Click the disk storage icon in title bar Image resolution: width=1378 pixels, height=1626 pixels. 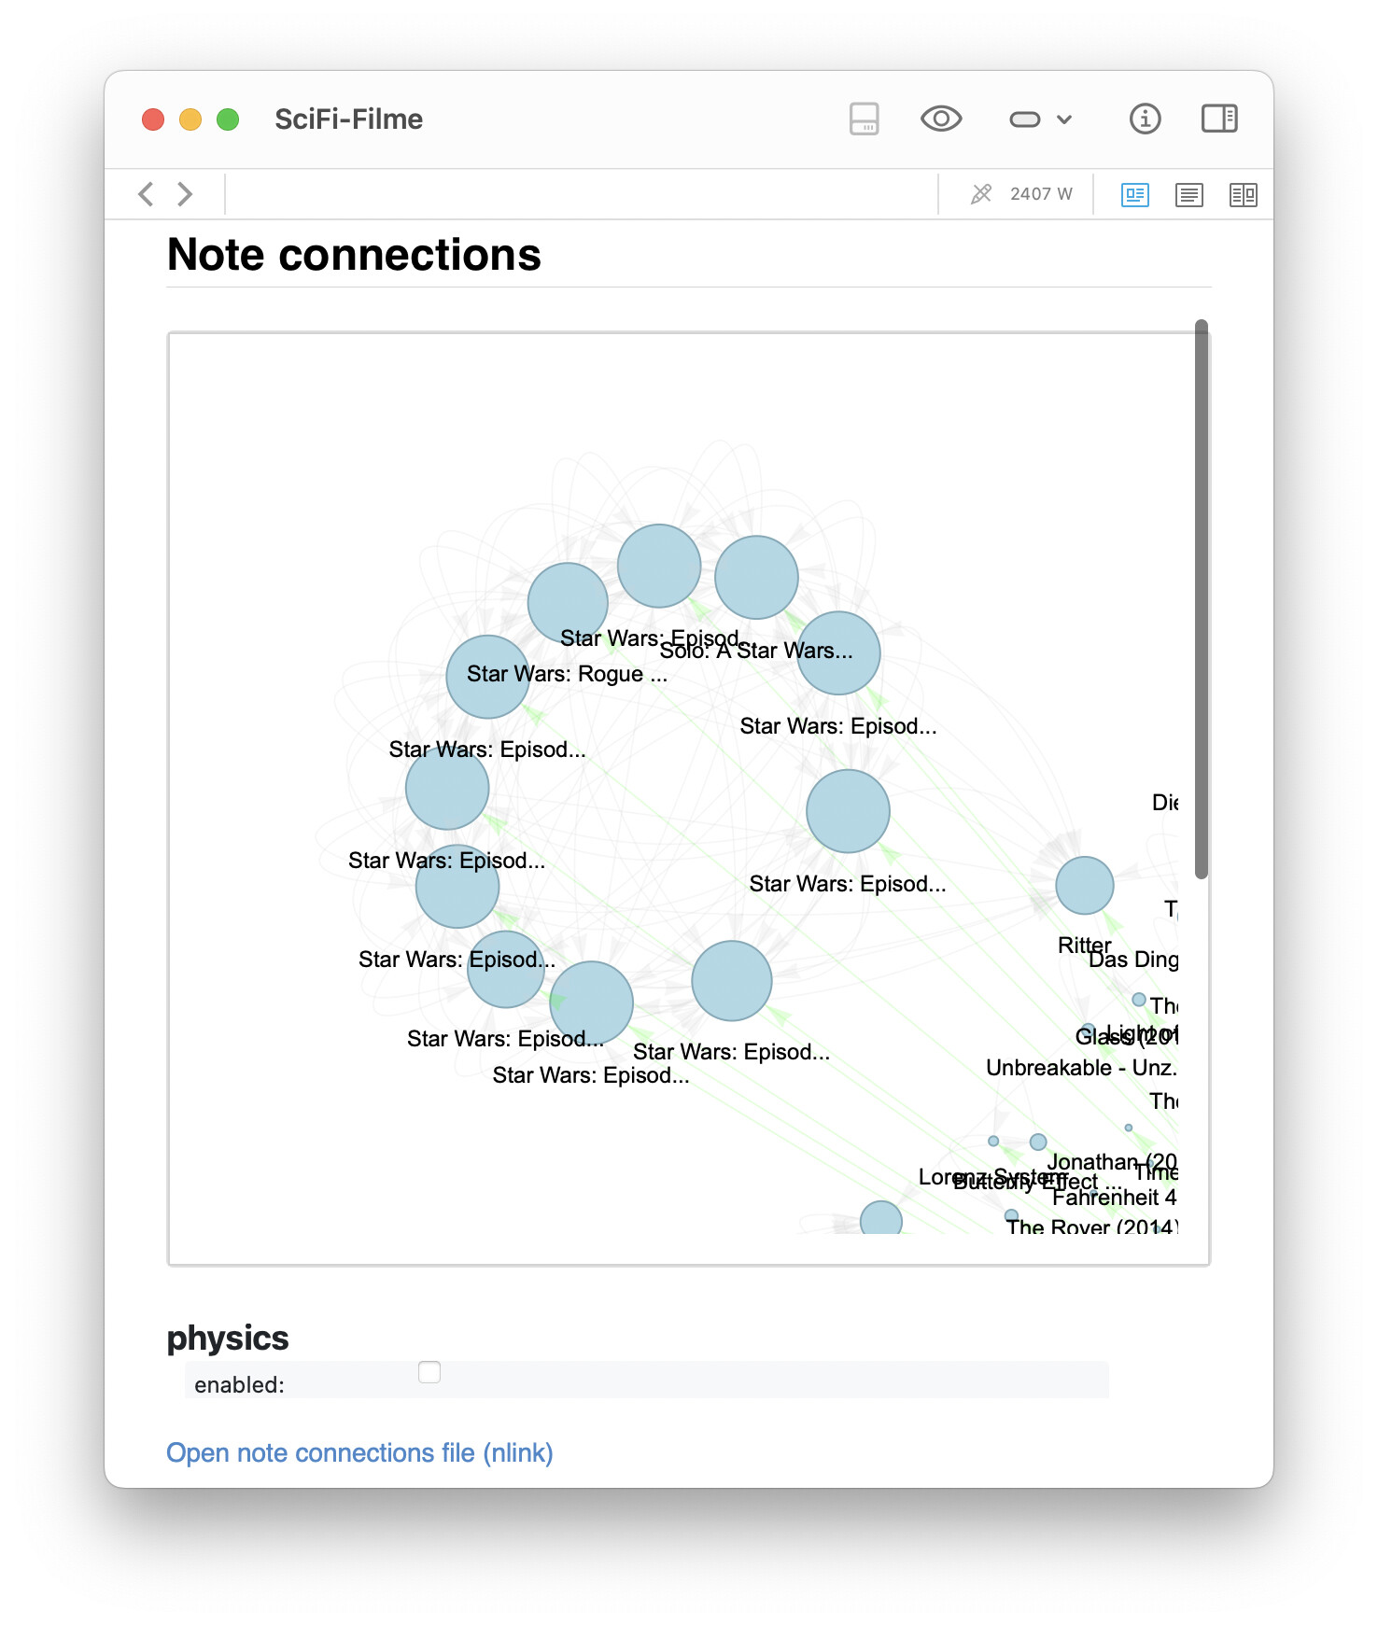pos(864,119)
